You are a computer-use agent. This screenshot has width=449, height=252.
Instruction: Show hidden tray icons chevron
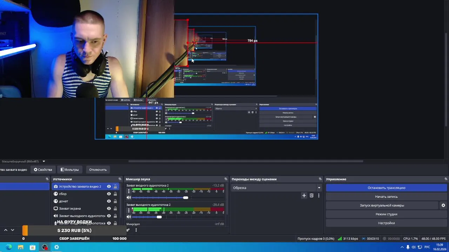pos(402,247)
